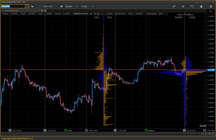This screenshot has height=140, width=216.
Task: Click the BUY label of order book
Action: coord(110,18)
